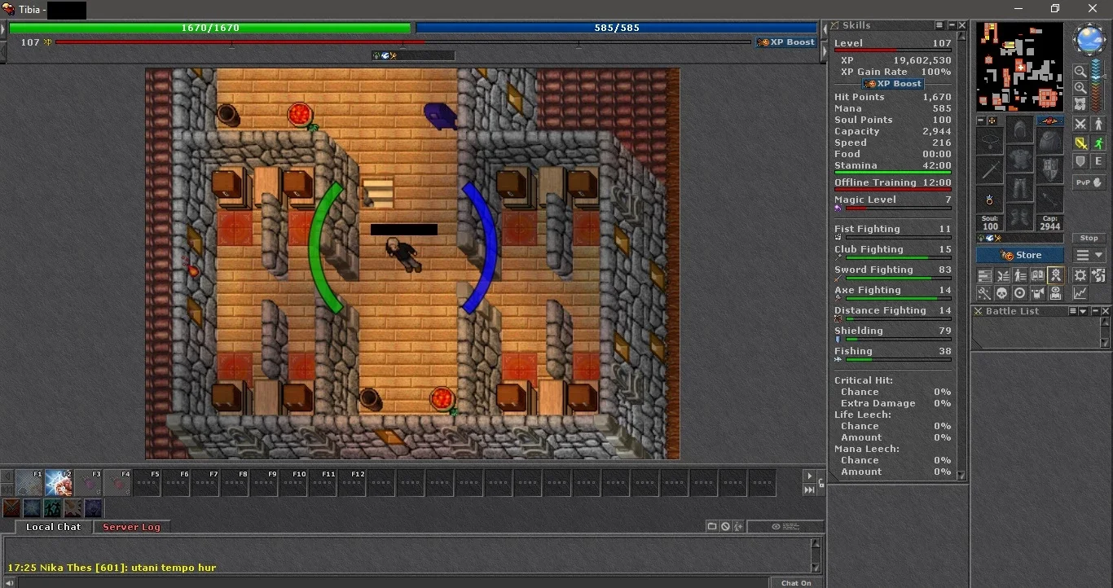Toggle crossed swords offensive mode
Screen dimensions: 1113x588
pos(1080,124)
